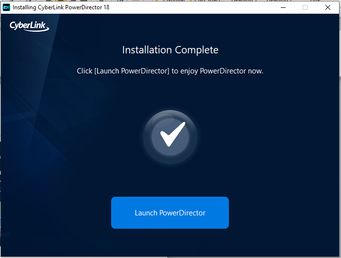
Task: Close the PowerDirector installer window
Action: [327, 7]
